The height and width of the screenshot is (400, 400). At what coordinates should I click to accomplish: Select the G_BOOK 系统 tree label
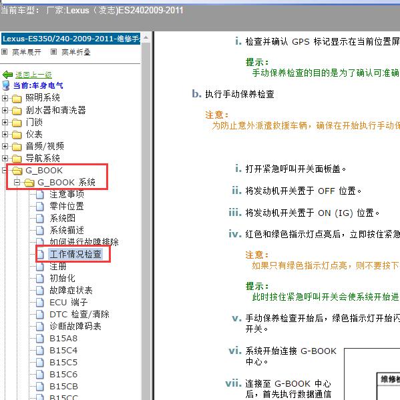(67, 182)
